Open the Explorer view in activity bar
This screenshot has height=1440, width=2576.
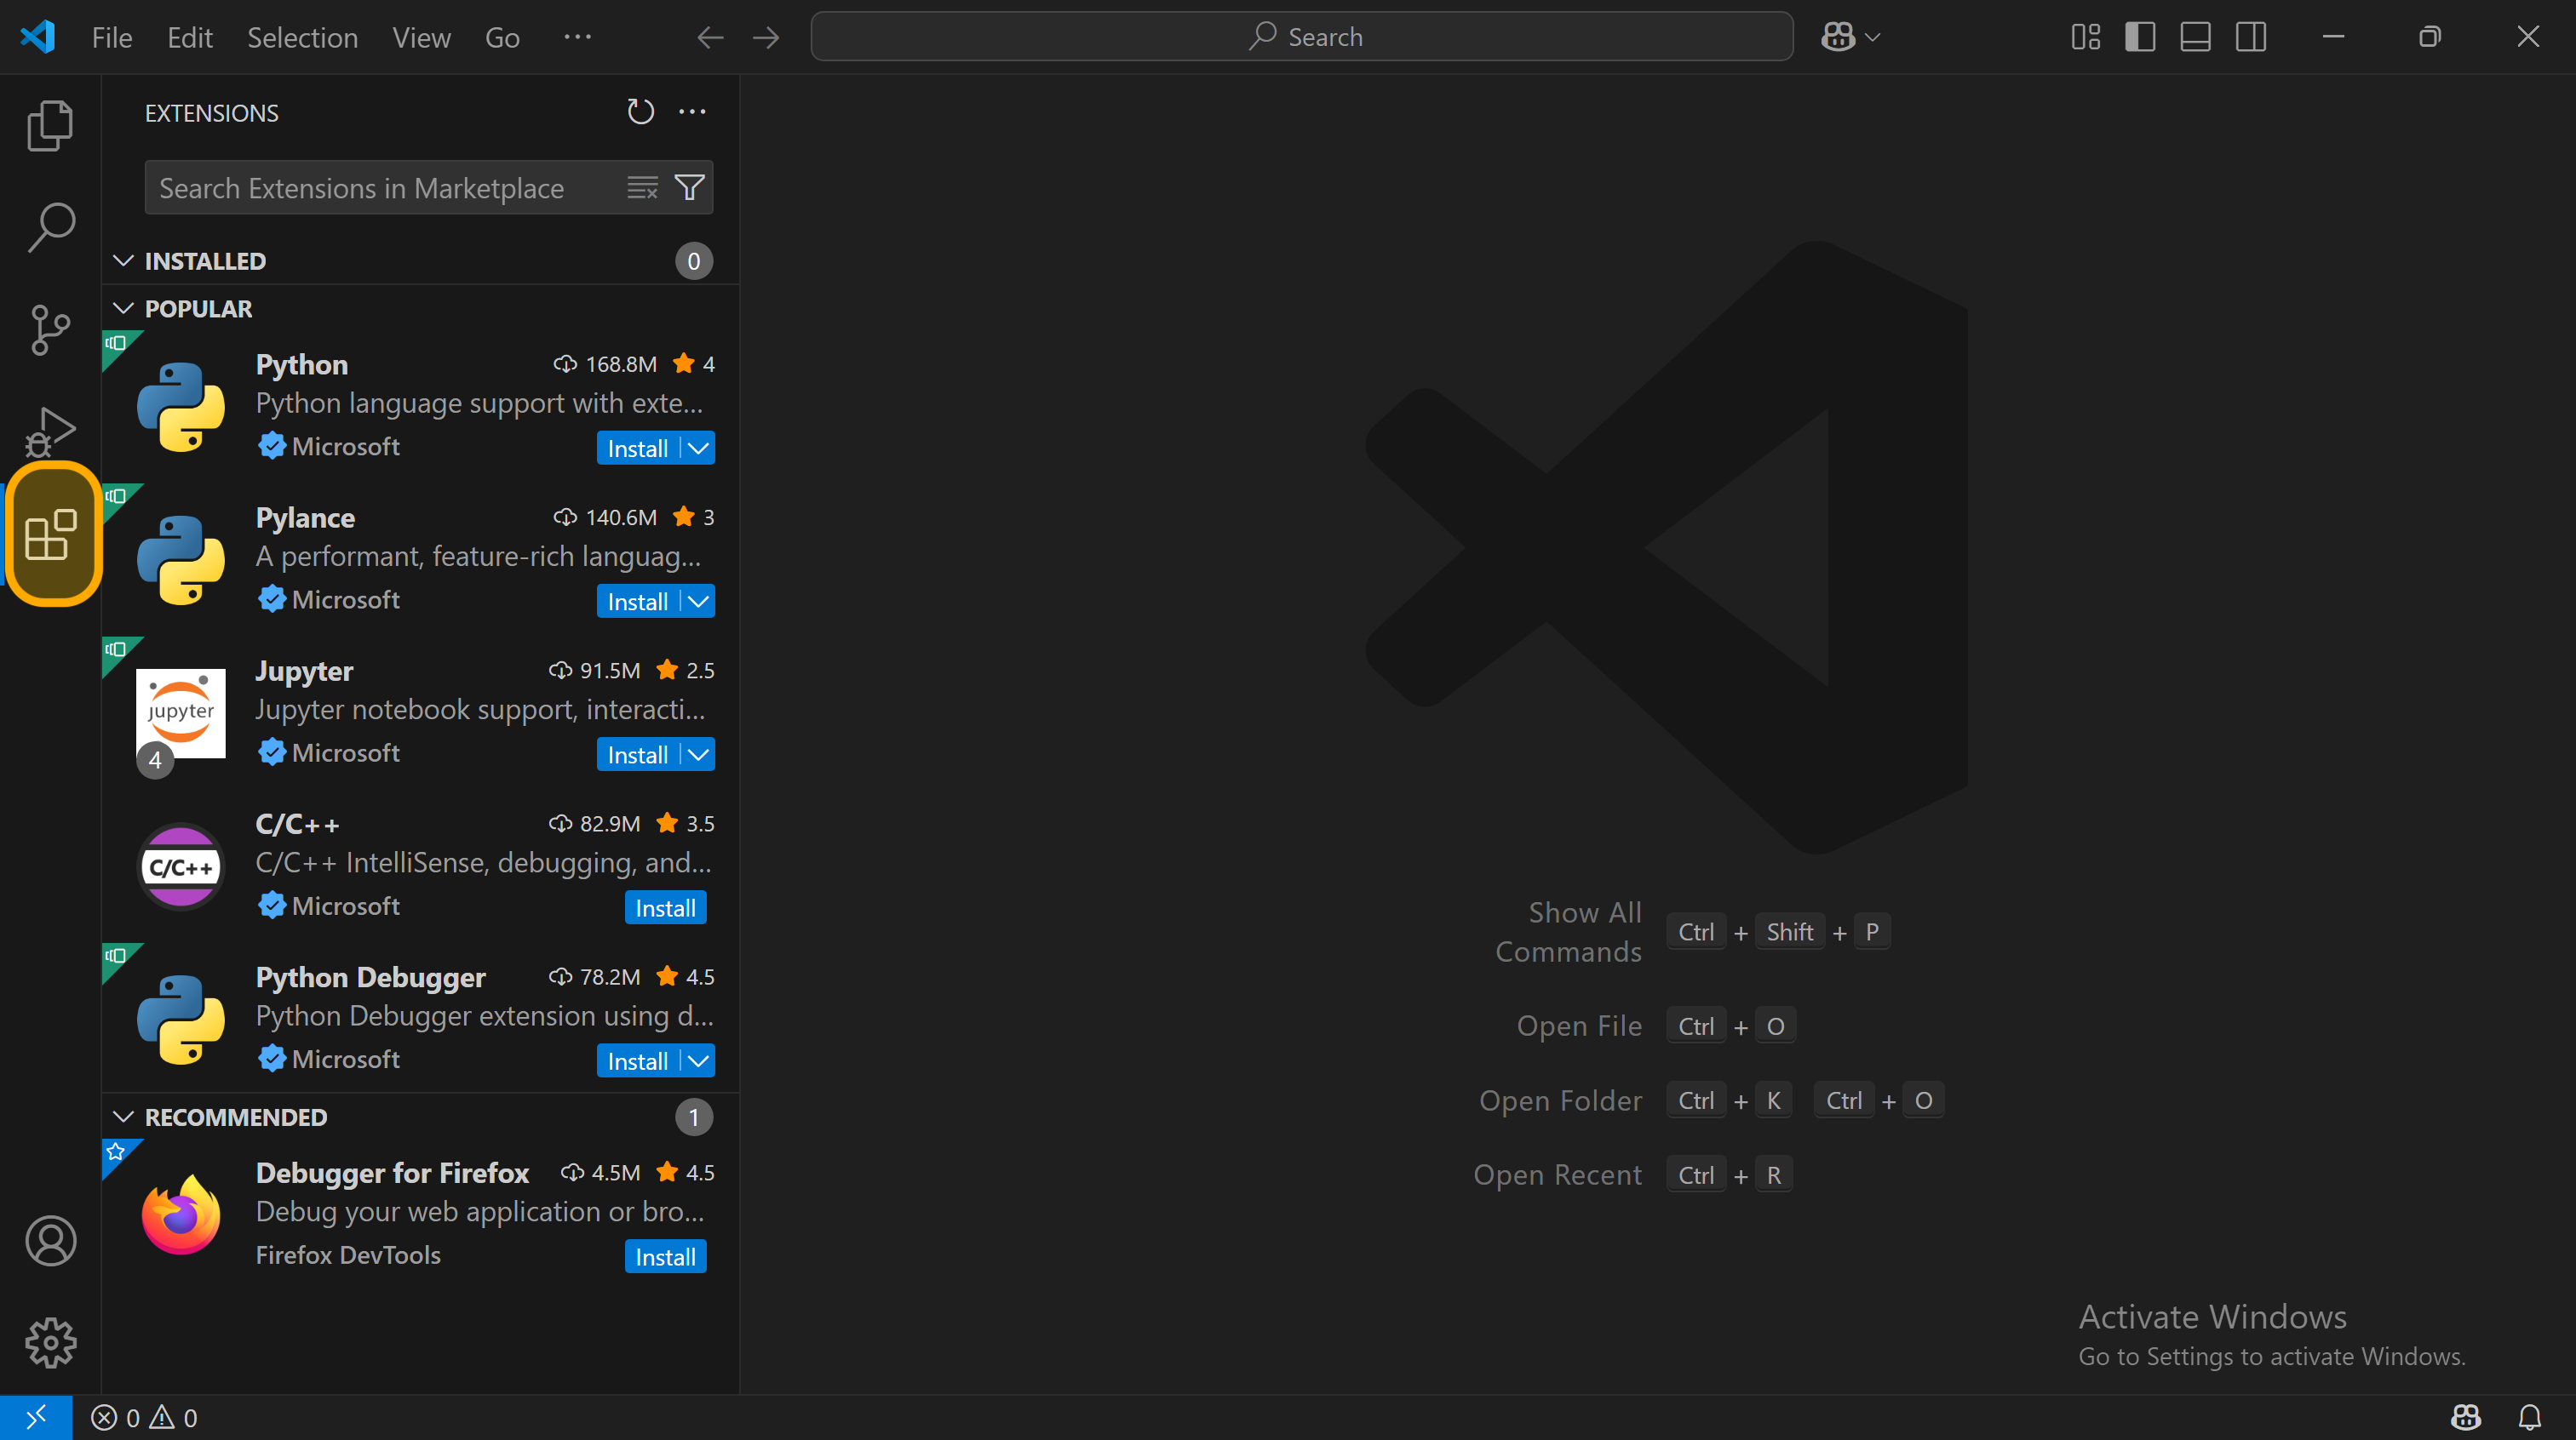(50, 126)
